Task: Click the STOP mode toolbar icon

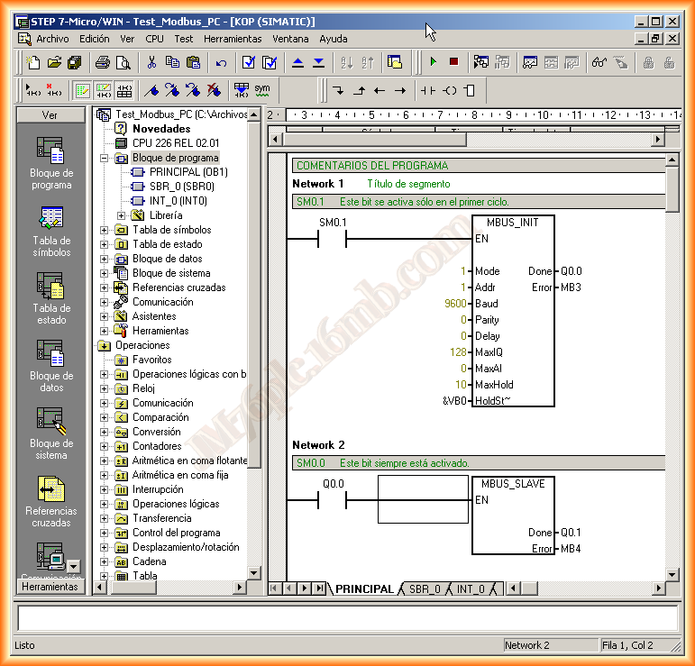Action: 453,62
